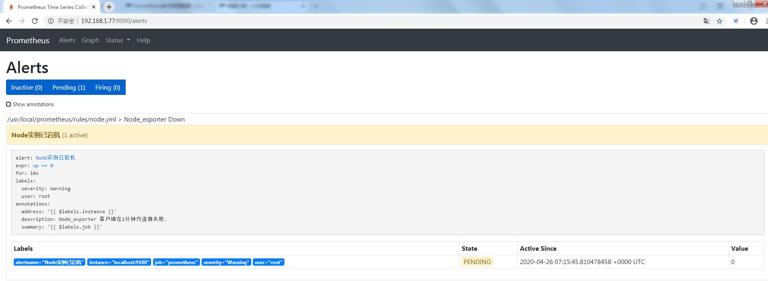Image resolution: width=768 pixels, height=281 pixels.
Task: Click the Prometheus brand link
Action: [28, 40]
